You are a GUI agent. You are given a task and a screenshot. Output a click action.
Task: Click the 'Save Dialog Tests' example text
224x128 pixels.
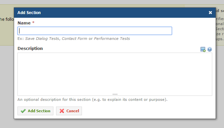click(42, 39)
